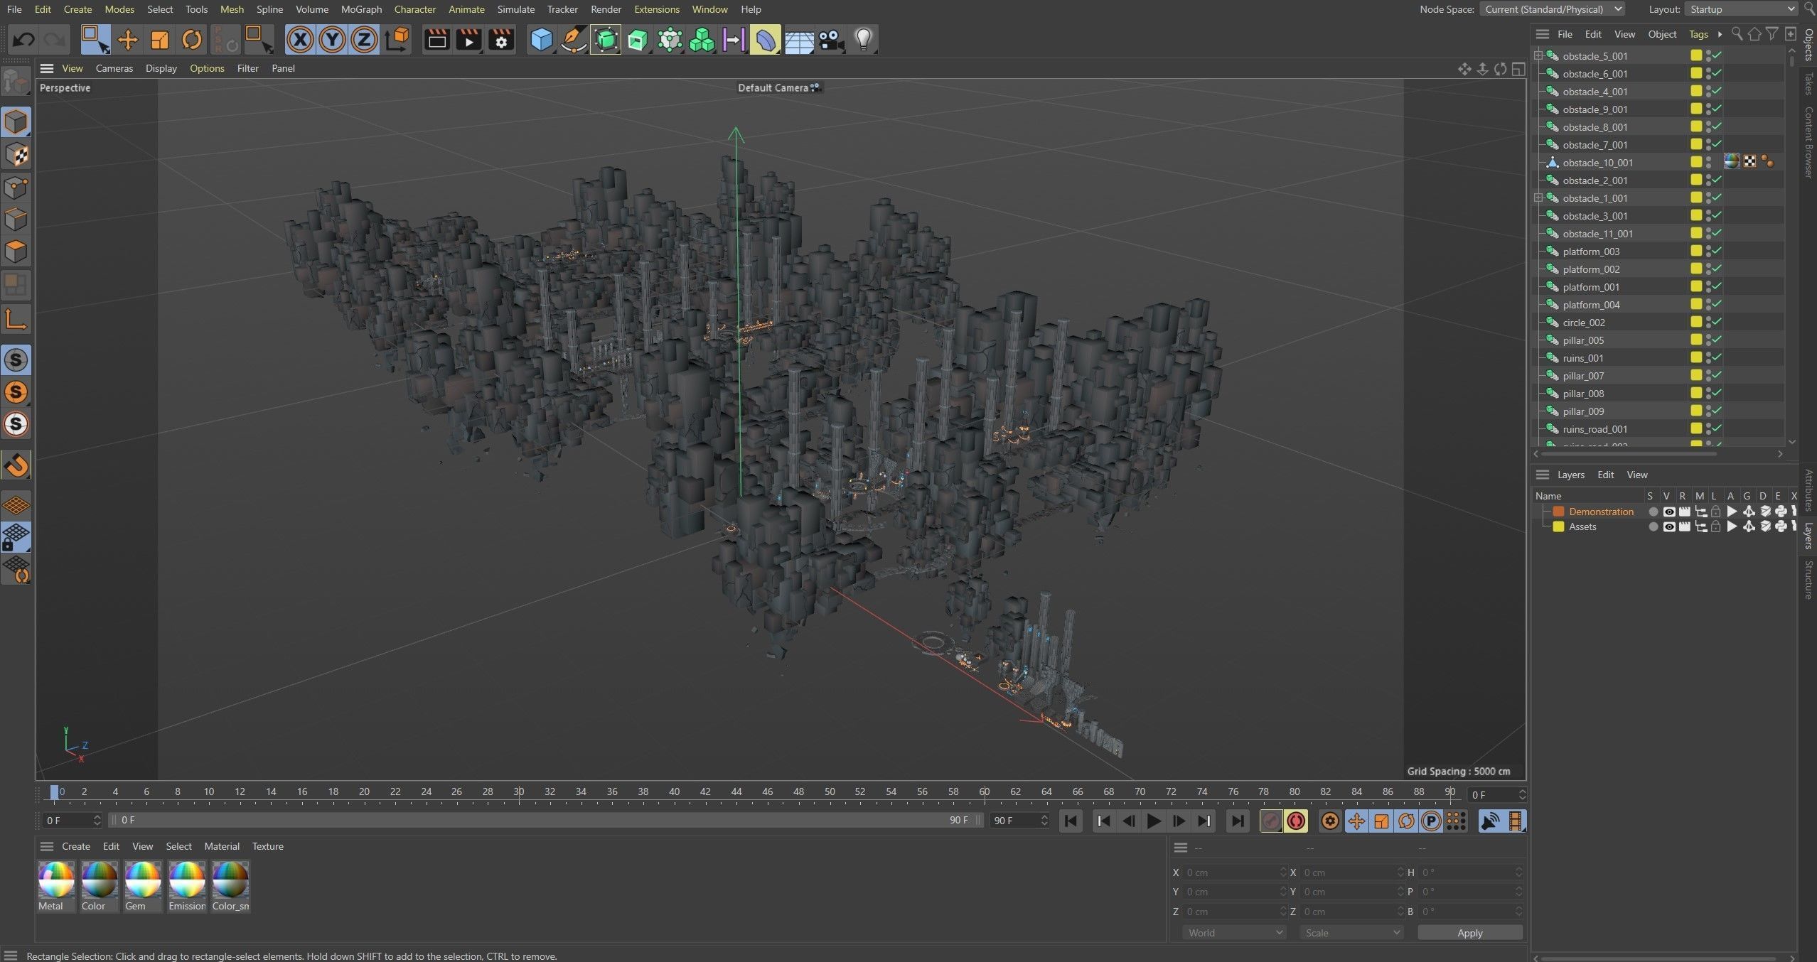Toggle Z axis lock
This screenshot has height=962, width=1817.
364,40
